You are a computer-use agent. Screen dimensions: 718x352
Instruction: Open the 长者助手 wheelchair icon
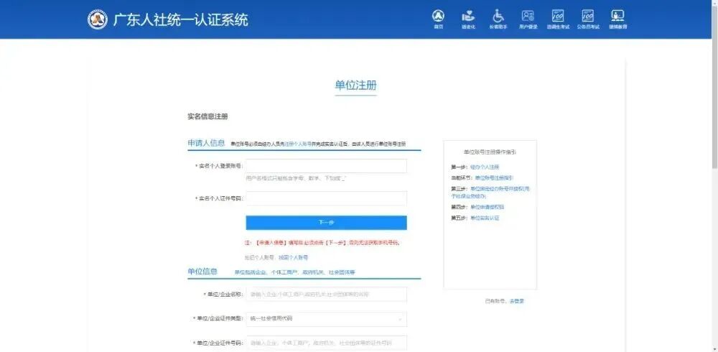click(498, 19)
